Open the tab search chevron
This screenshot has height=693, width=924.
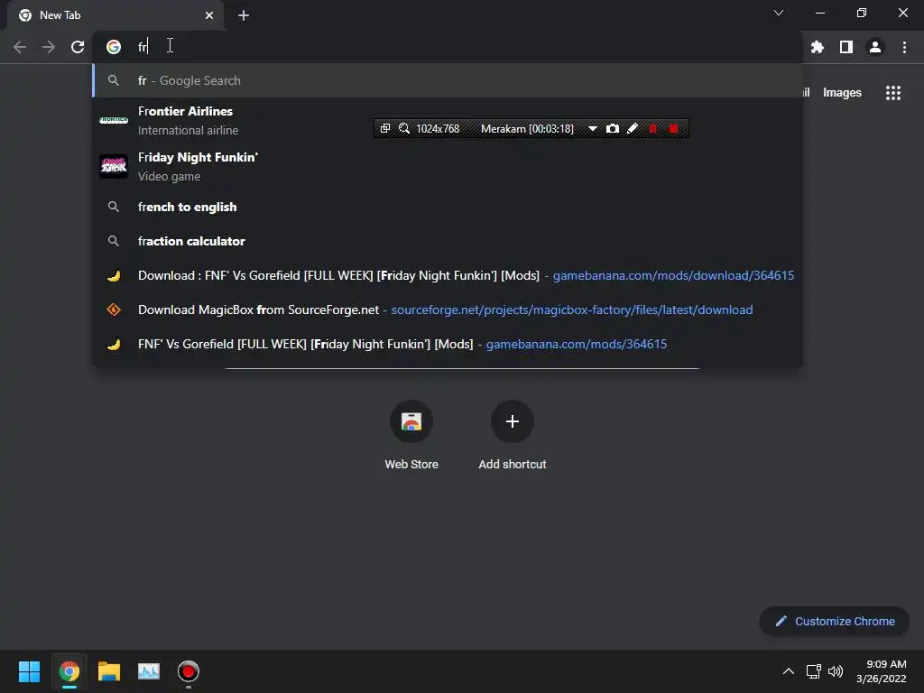[x=779, y=13]
